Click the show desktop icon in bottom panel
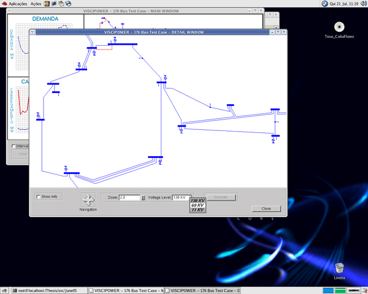The image size is (368, 294). point(5,290)
